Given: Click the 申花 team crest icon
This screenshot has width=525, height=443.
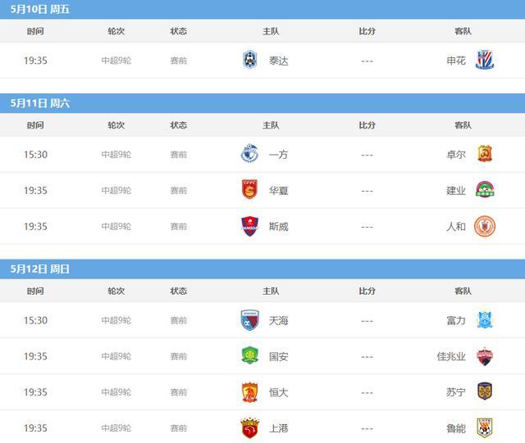Looking at the screenshot, I should point(485,60).
